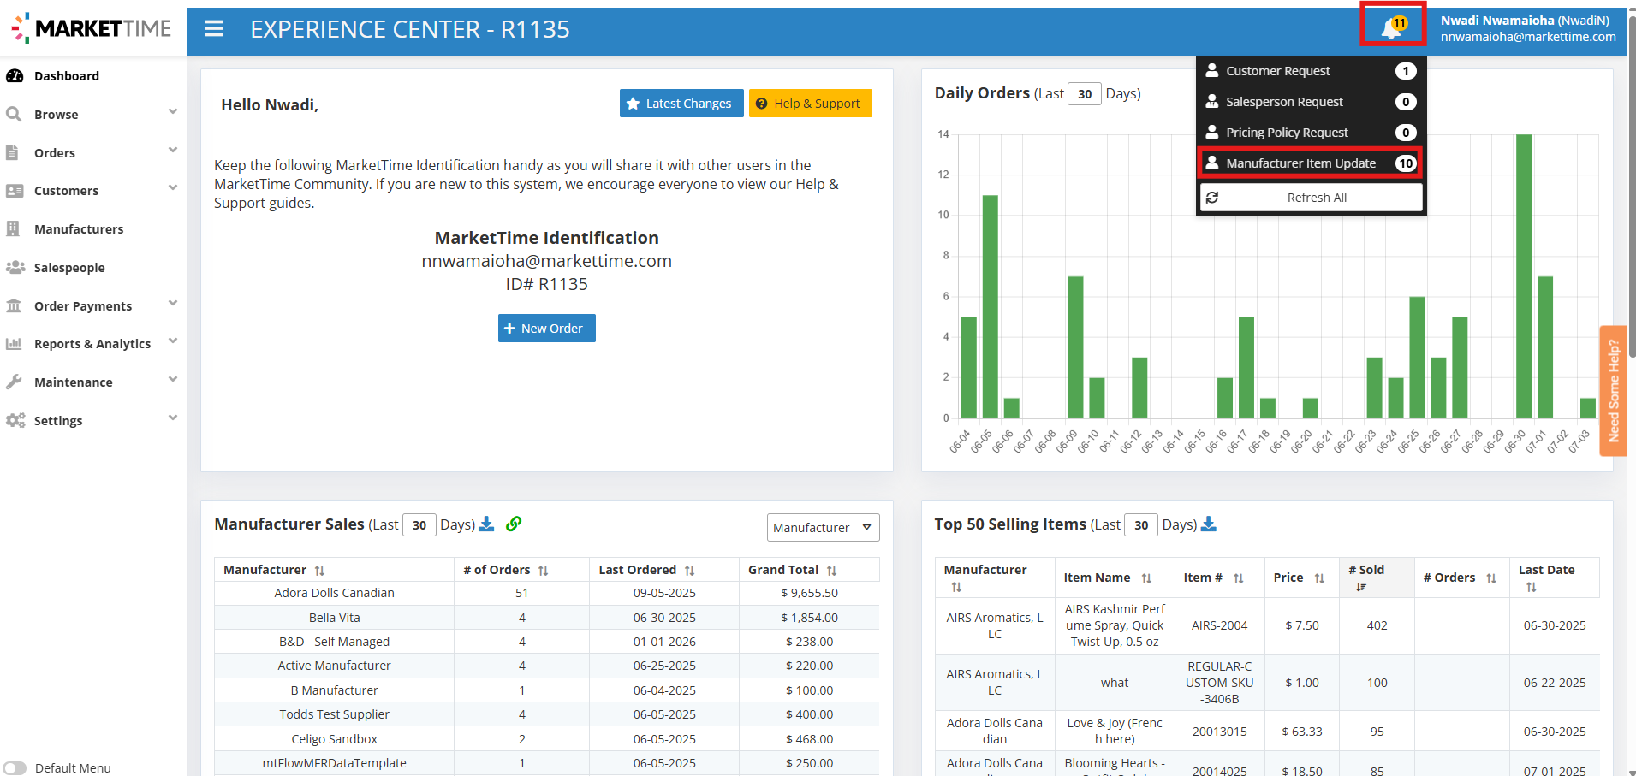Click green link icon beside Manufacturer Sales

[x=514, y=524]
